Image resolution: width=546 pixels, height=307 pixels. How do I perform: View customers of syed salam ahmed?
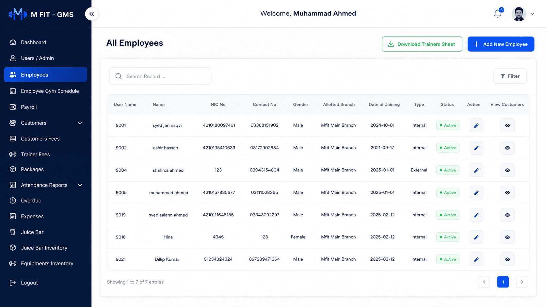507,215
